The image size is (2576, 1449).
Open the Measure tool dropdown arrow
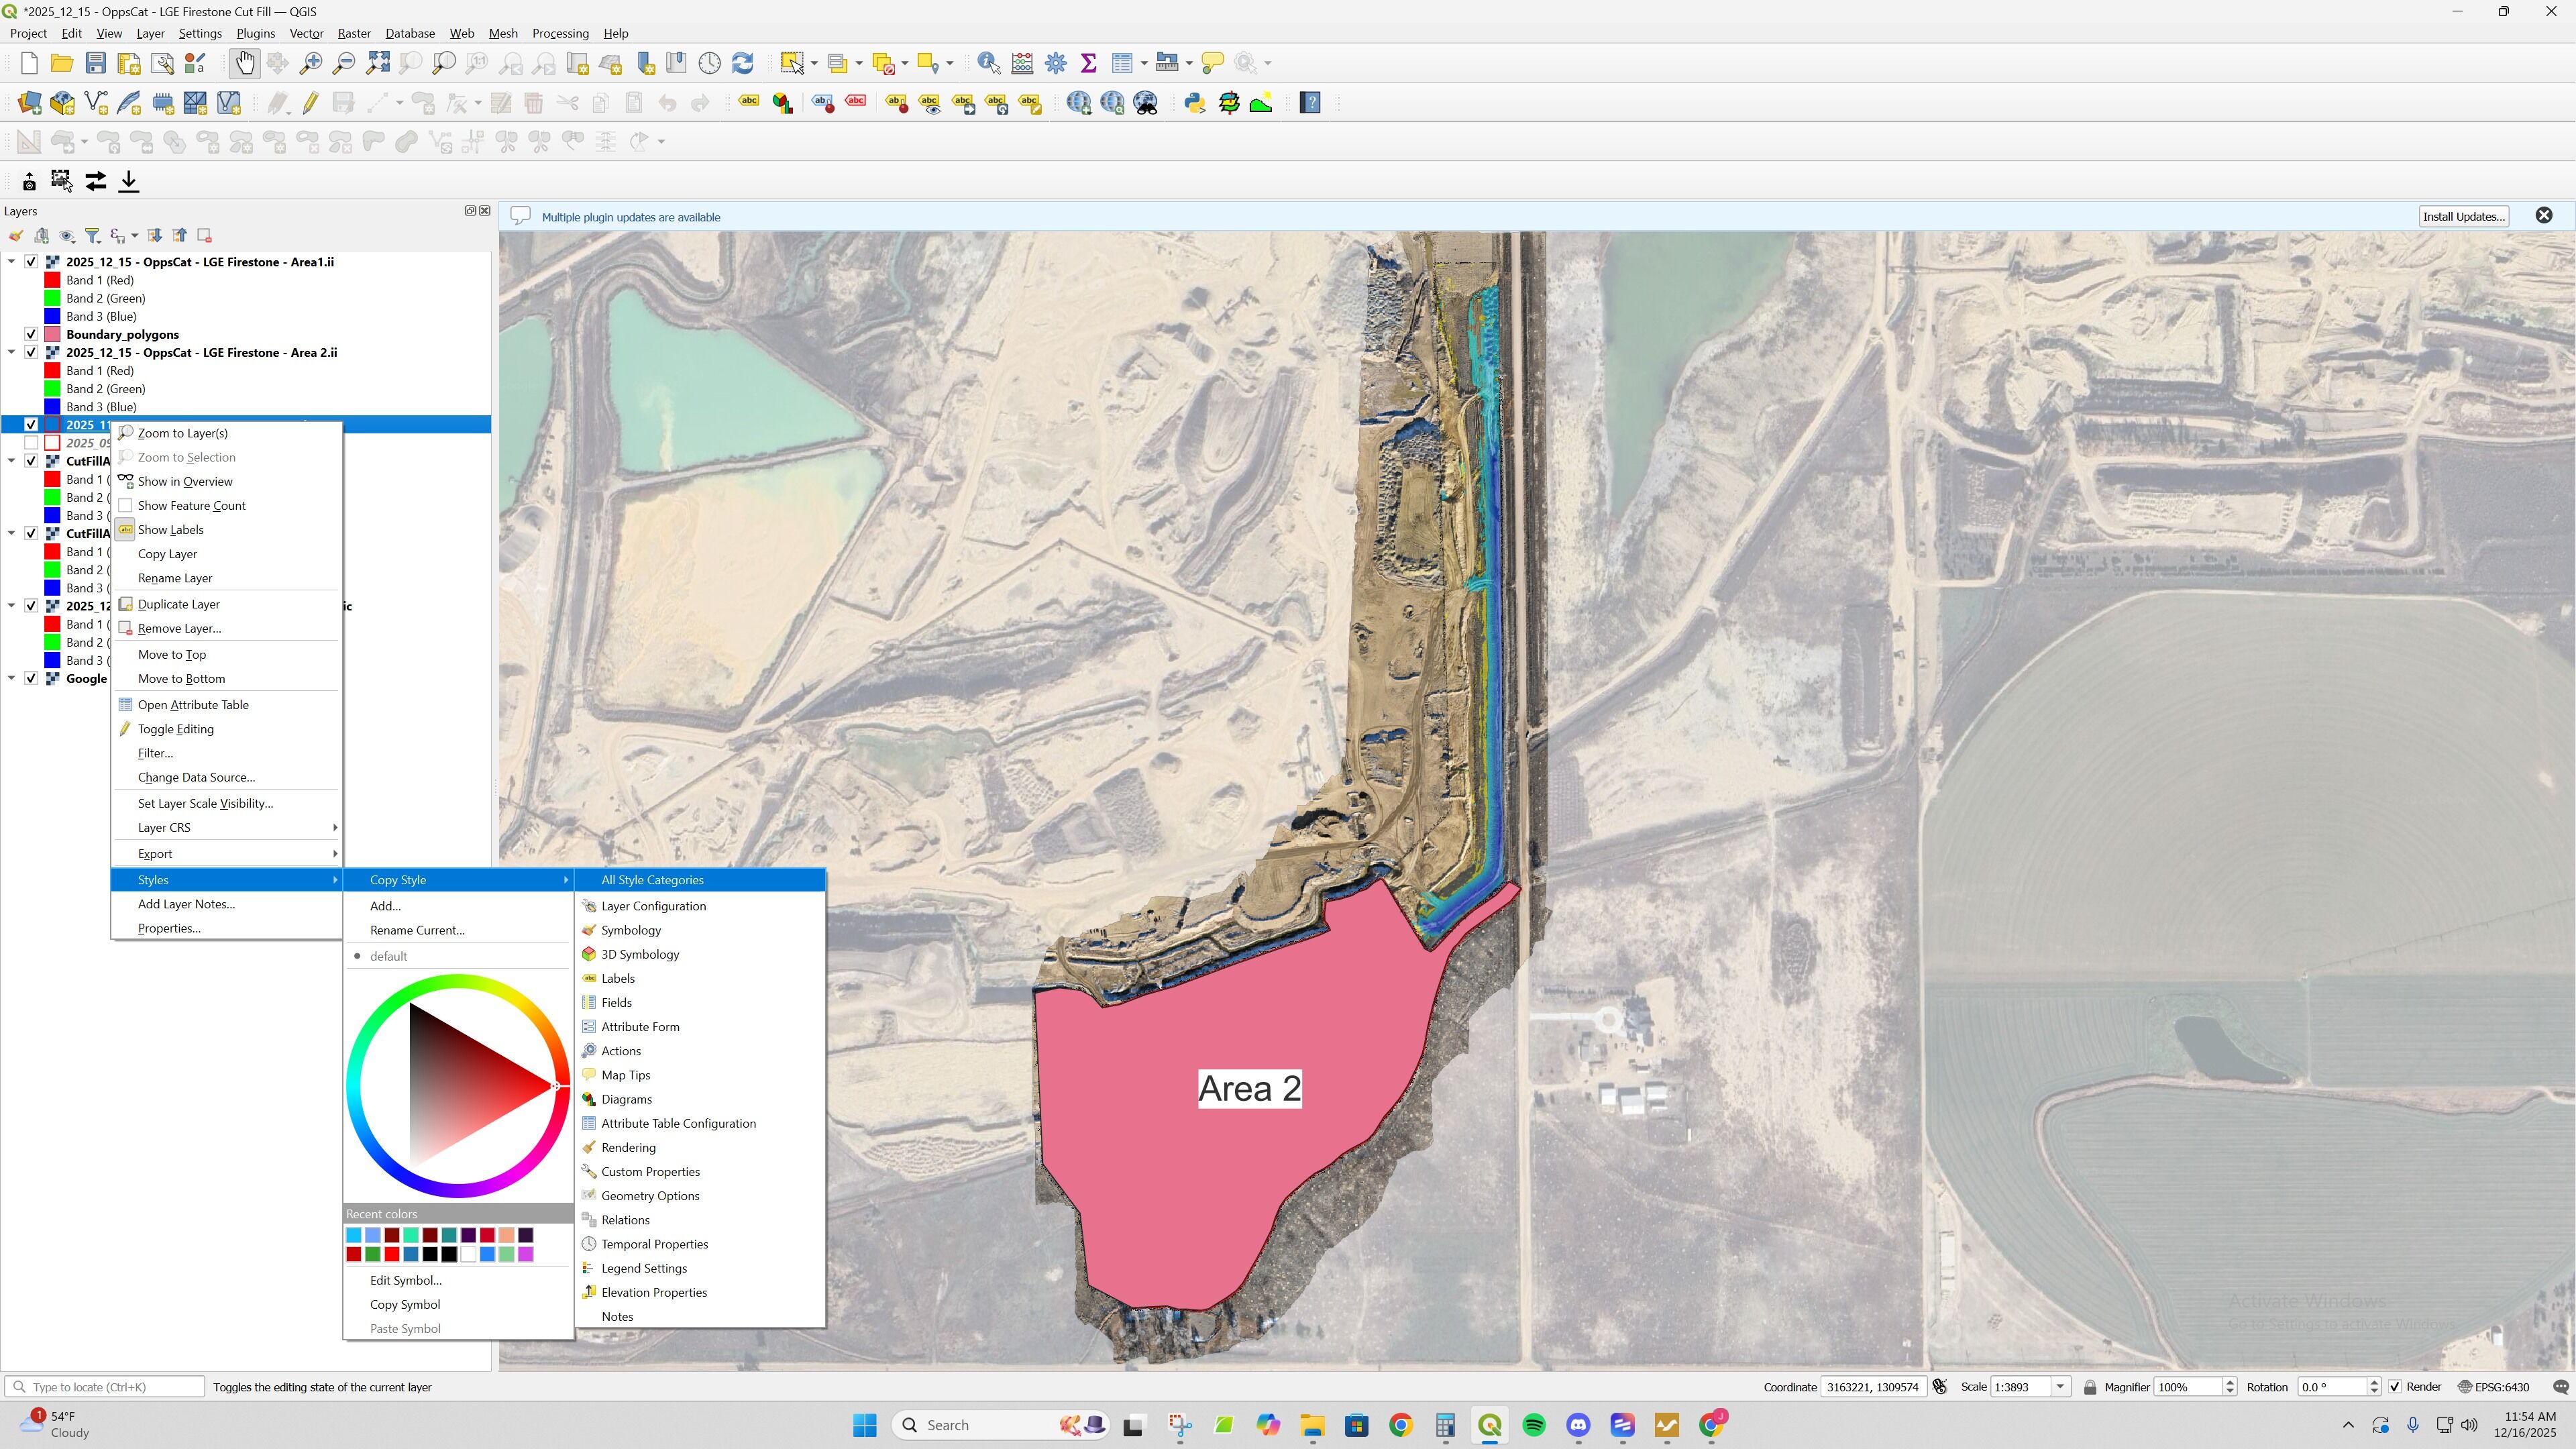coord(1189,63)
